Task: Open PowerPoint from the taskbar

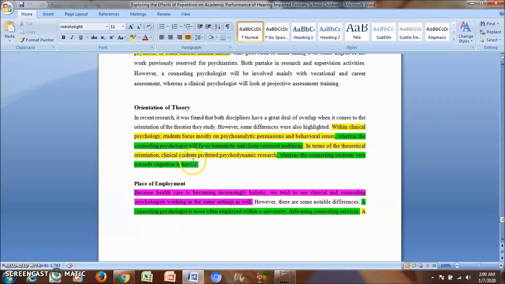Action: point(170,277)
